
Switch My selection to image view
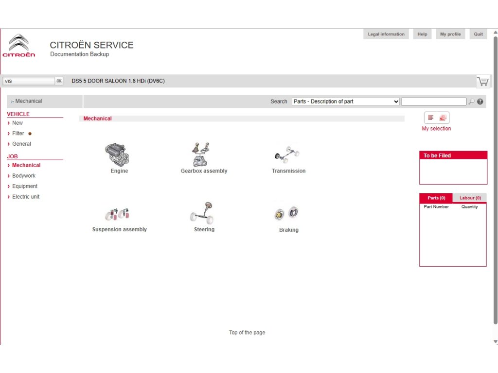pyautogui.click(x=443, y=118)
